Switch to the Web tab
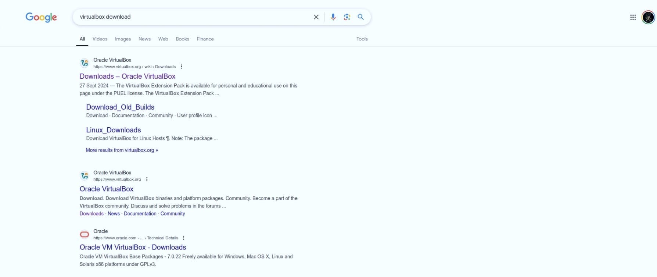This screenshot has width=657, height=277. [x=163, y=39]
